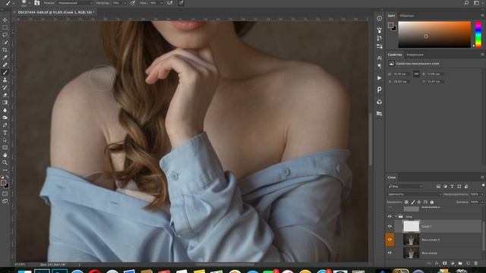This screenshot has width=486, height=273.
Task: Open the Character panel icon
Action: tap(380, 58)
